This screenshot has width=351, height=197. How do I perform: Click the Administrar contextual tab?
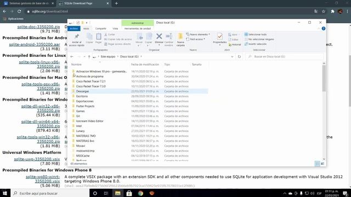pyautogui.click(x=138, y=23)
